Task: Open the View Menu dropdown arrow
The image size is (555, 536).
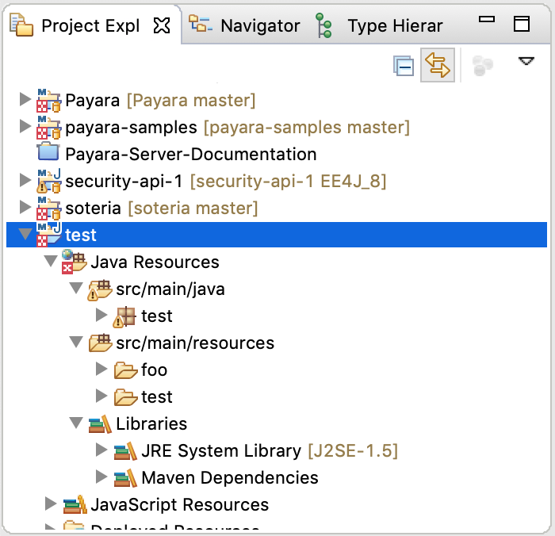Action: click(x=526, y=61)
